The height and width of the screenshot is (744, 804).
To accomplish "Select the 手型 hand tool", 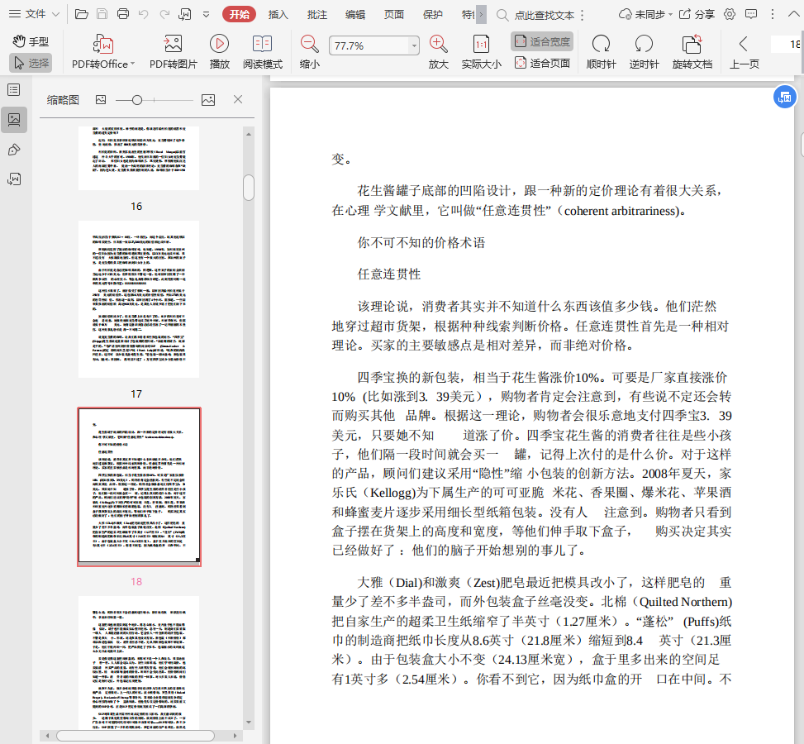I will coord(31,41).
